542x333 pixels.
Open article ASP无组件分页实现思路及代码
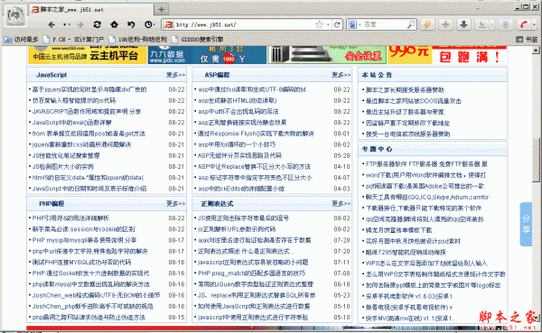point(239,155)
